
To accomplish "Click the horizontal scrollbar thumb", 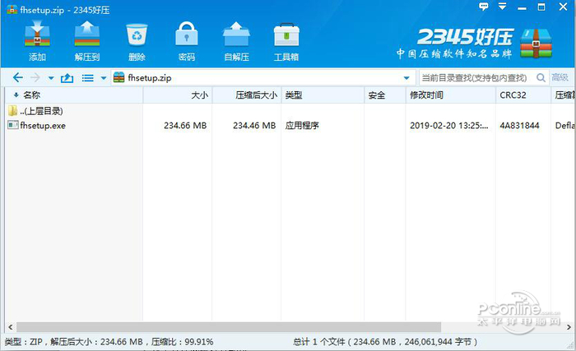I will (229, 327).
